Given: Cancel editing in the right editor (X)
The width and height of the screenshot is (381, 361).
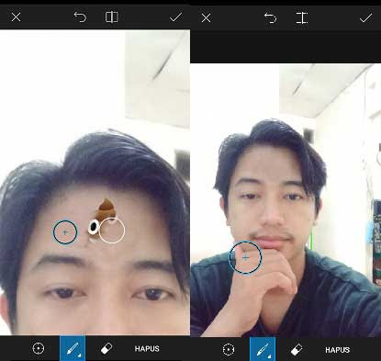Looking at the screenshot, I should click(206, 18).
